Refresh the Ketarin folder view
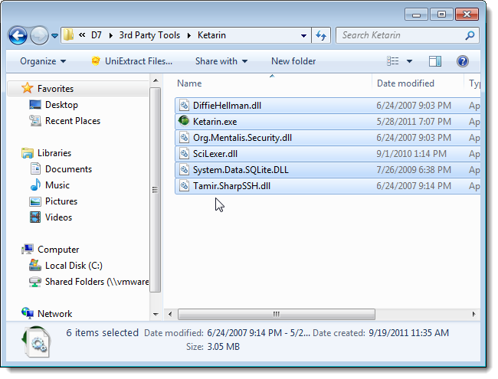Image resolution: width=498 pixels, height=379 pixels. (321, 35)
